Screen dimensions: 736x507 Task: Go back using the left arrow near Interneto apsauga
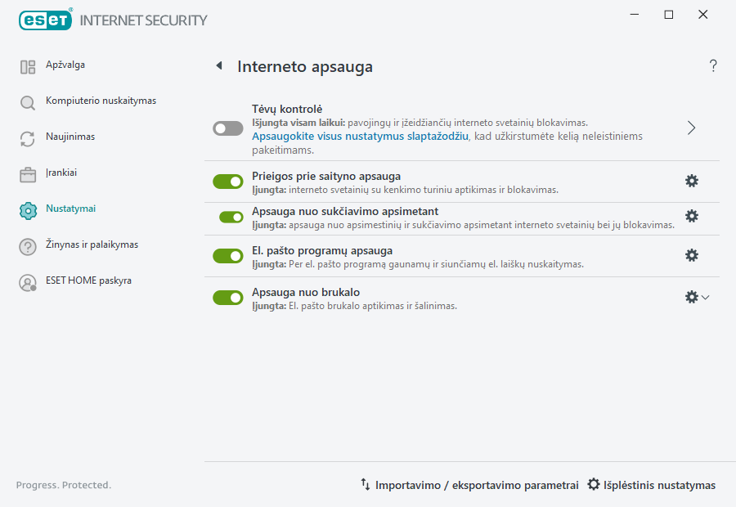point(218,65)
